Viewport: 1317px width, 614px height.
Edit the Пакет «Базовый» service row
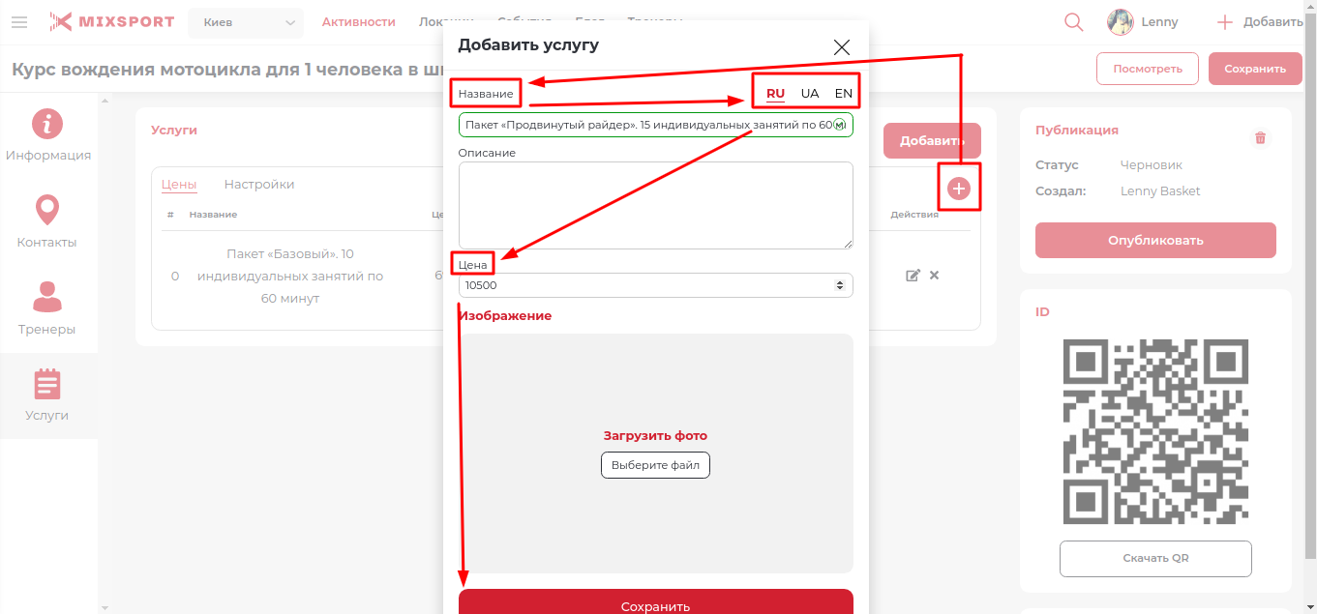coord(912,276)
